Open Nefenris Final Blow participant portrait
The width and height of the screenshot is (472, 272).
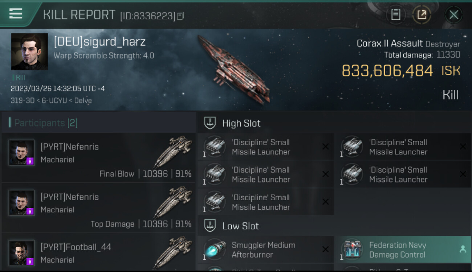[x=22, y=153]
